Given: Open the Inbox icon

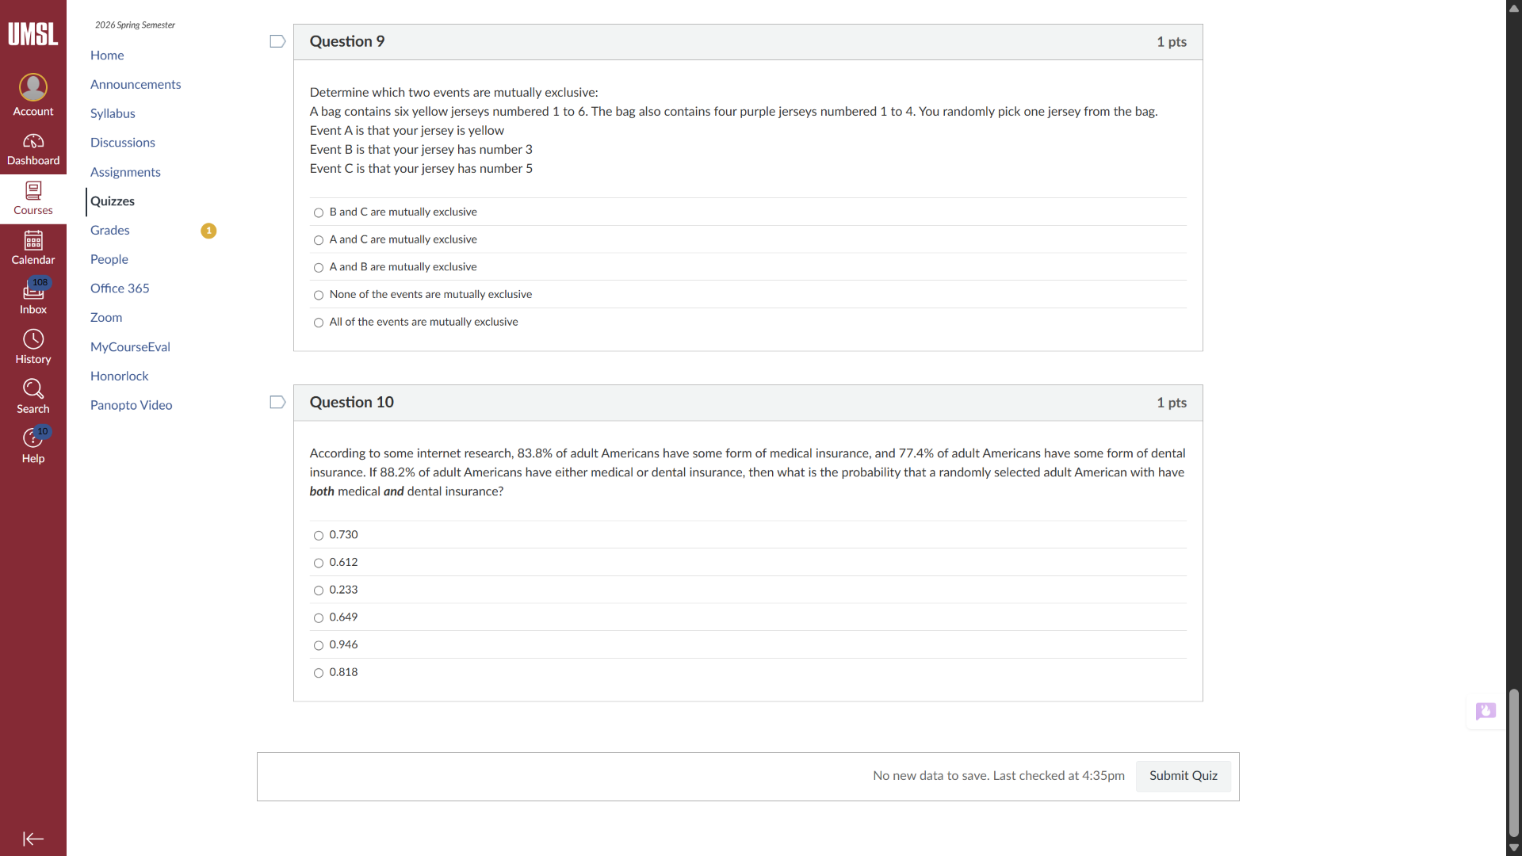Looking at the screenshot, I should click(x=33, y=291).
